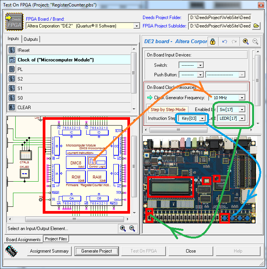Switch to the Outputs tab

31,39
